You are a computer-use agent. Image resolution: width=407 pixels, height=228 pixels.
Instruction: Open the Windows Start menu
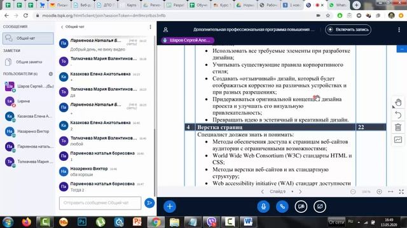click(8, 222)
